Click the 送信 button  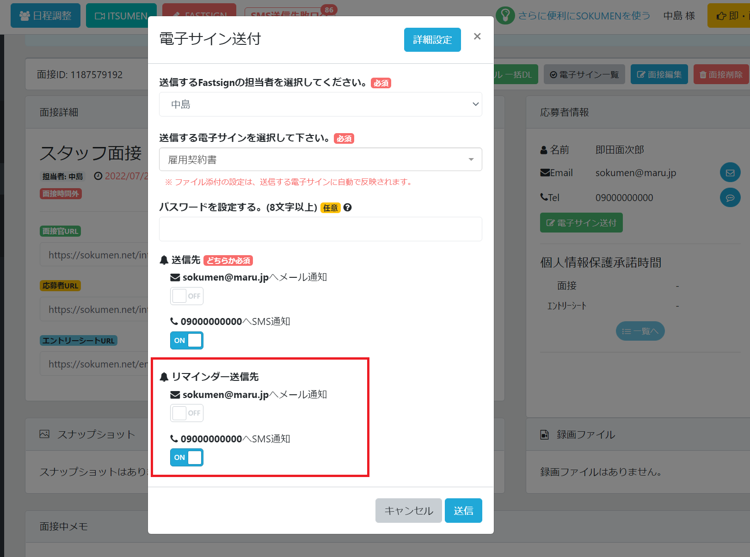[463, 511]
